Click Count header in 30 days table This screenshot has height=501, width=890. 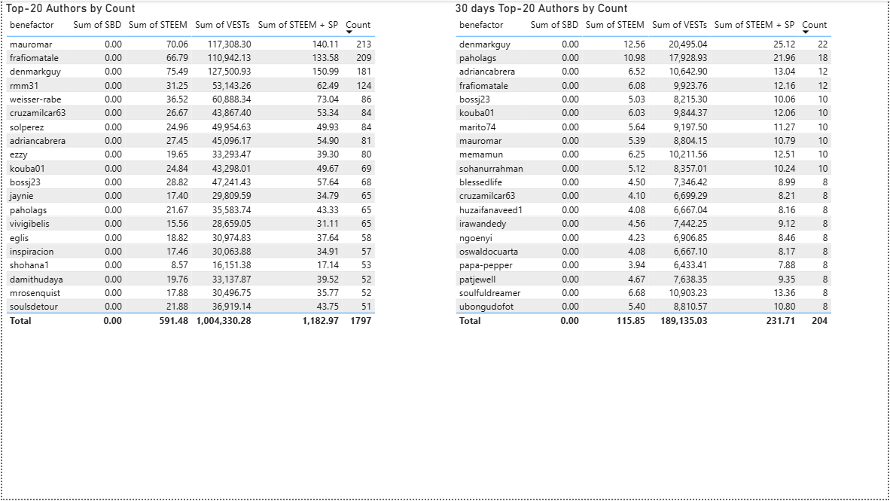(815, 25)
